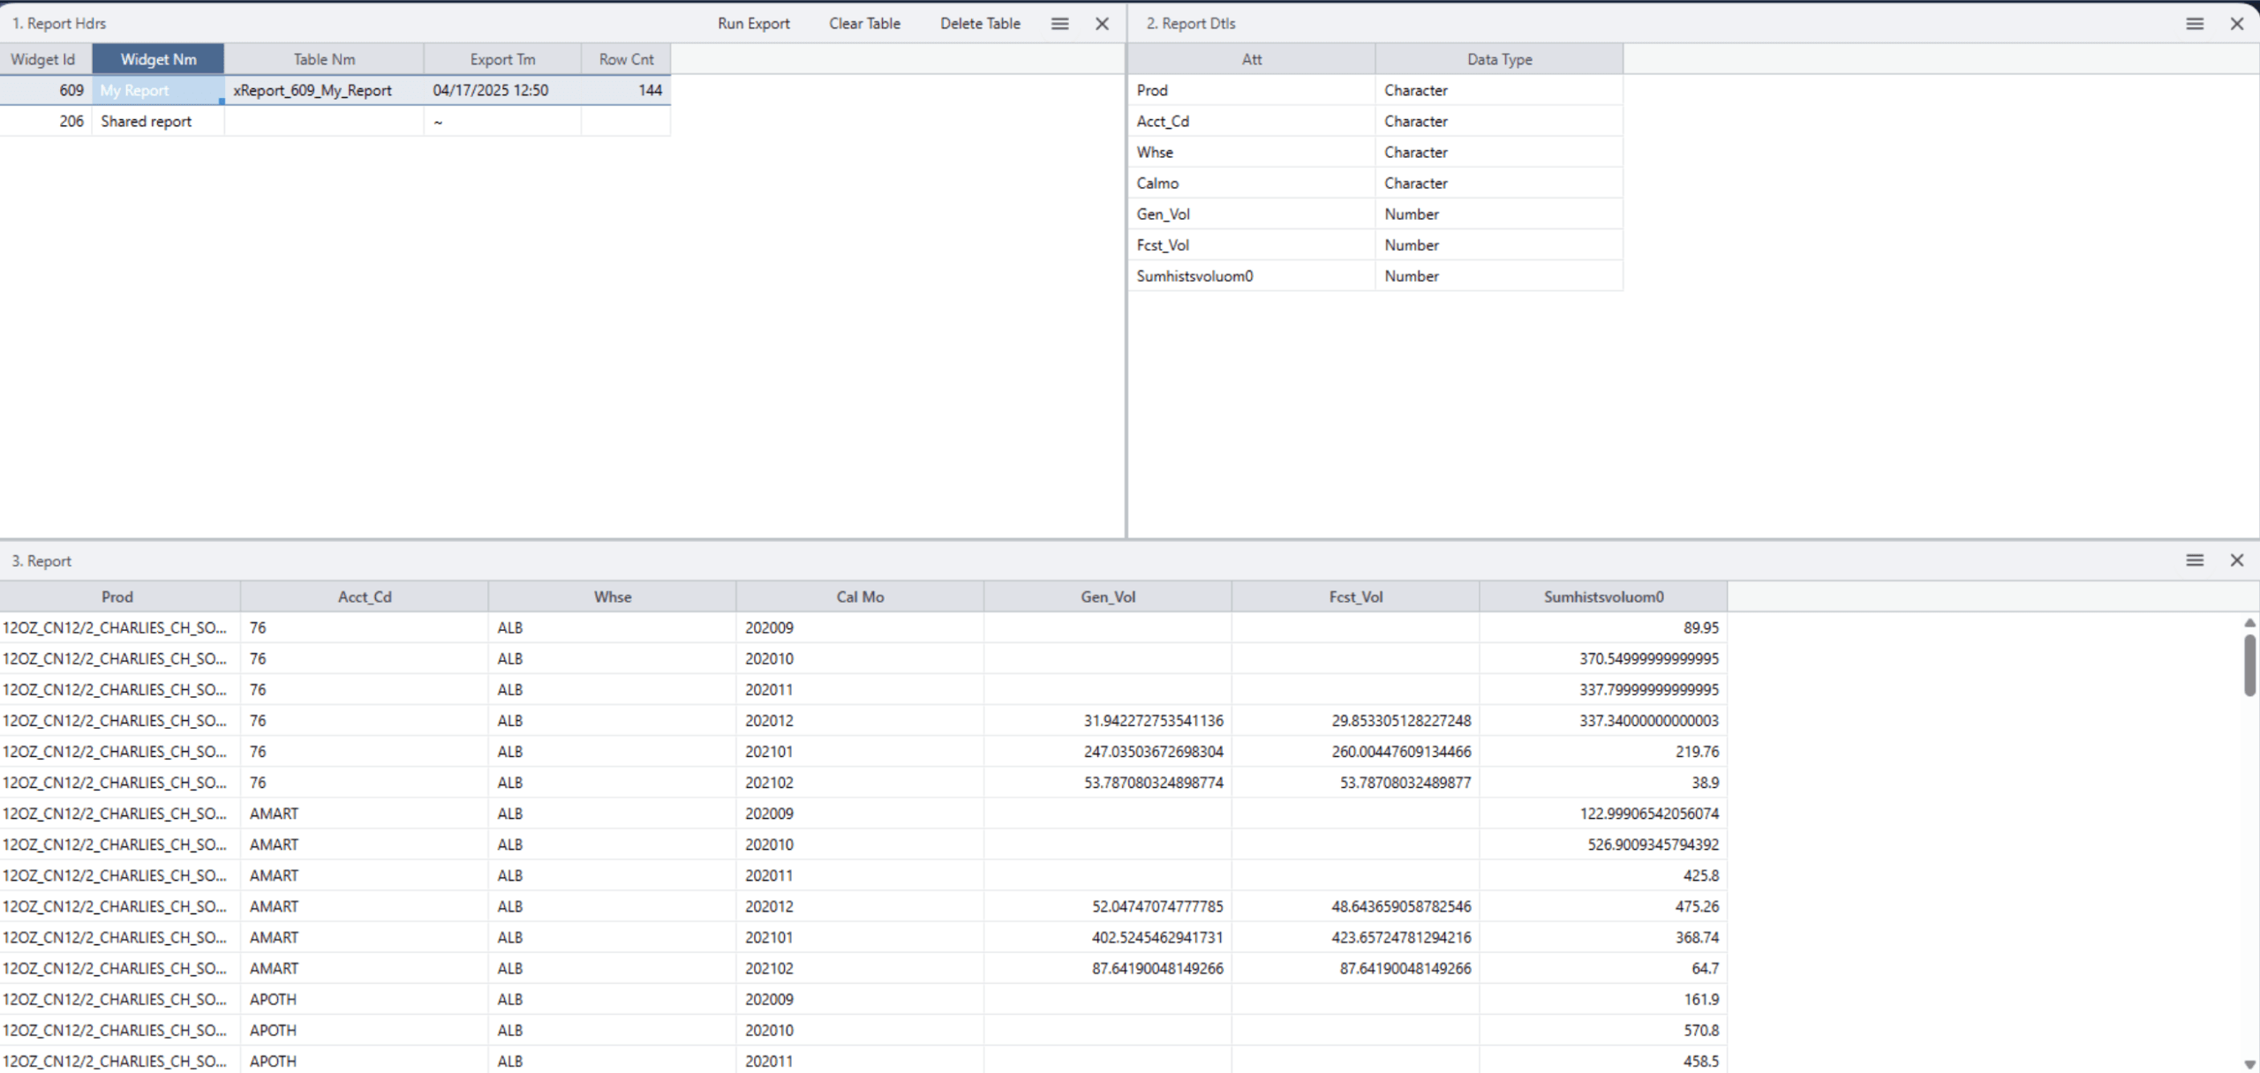Sort by the Widget Nm column header
Viewport: 2260px width, 1073px height.
[158, 58]
